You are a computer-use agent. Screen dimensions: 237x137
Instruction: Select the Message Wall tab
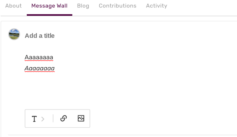pyautogui.click(x=49, y=6)
